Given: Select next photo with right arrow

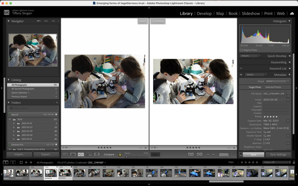Looking at the screenshot, I should click(213, 155).
